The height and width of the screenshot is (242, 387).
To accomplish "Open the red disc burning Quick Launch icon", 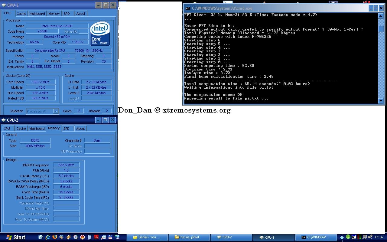I will [x=83, y=237].
